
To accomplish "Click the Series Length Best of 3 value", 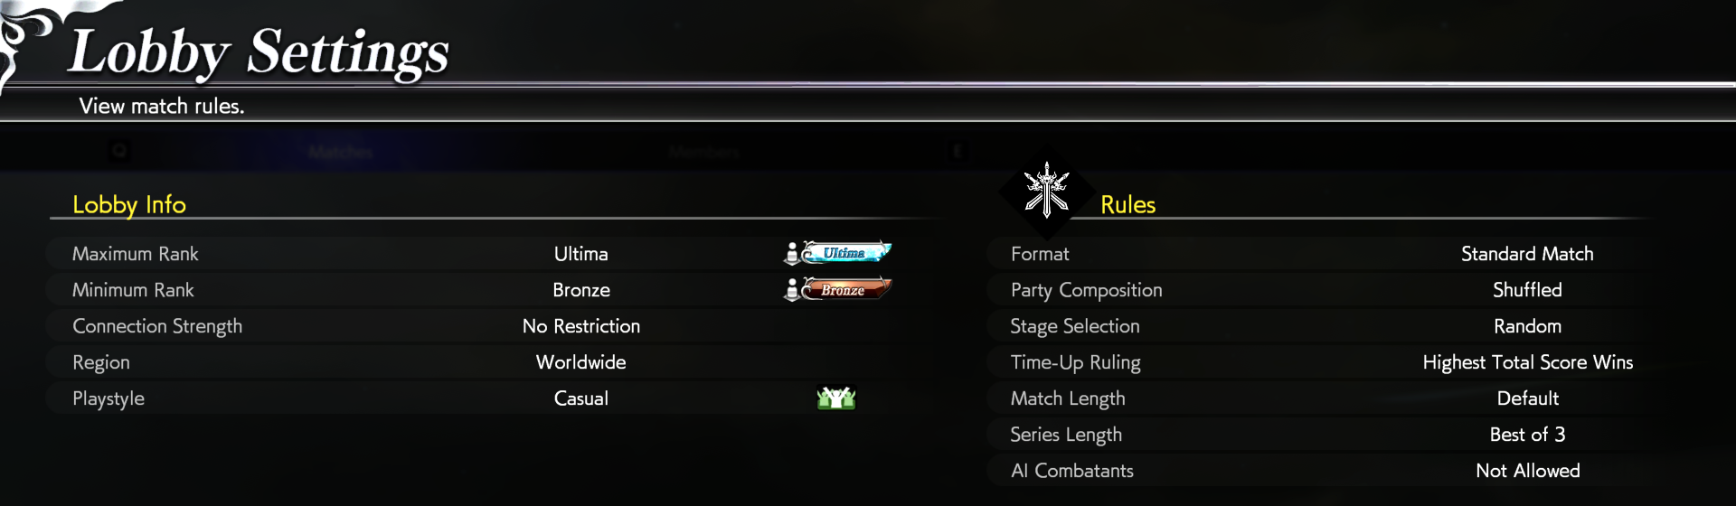I will tap(1527, 435).
